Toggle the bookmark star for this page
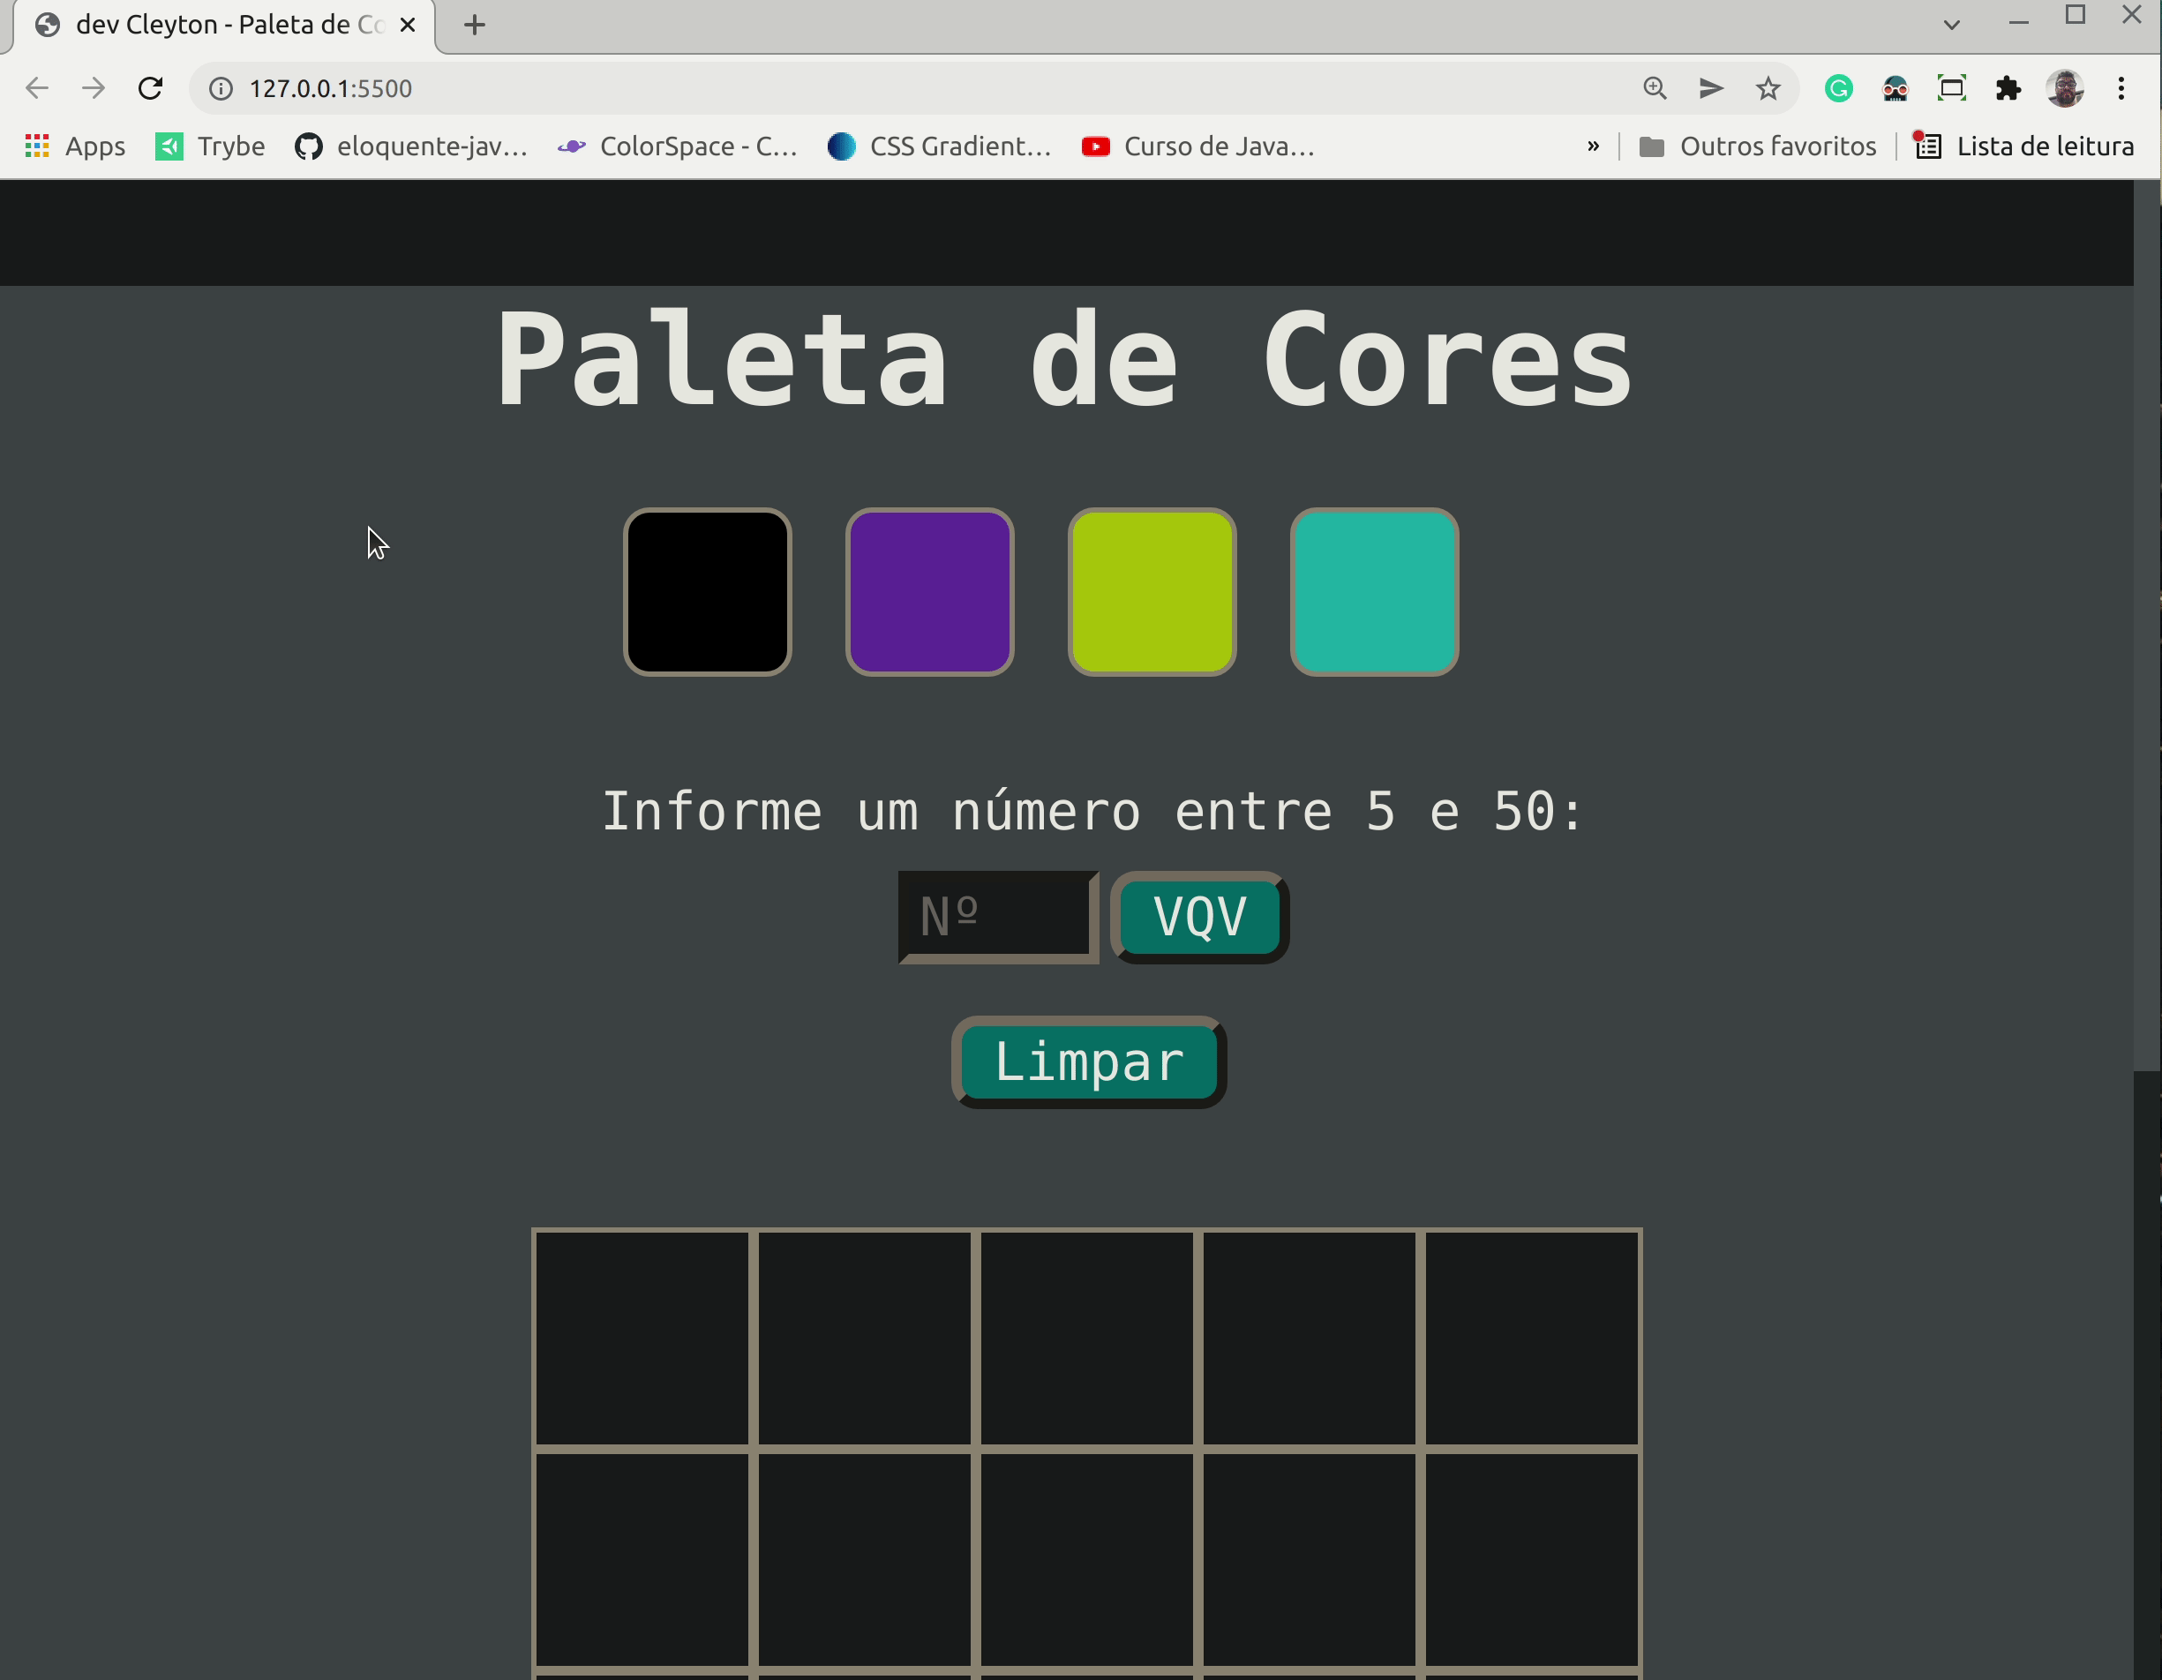The image size is (2162, 1680). tap(1769, 88)
